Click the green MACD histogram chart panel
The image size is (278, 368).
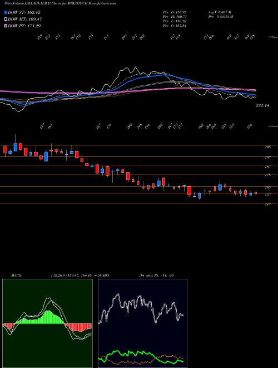[x=47, y=323]
